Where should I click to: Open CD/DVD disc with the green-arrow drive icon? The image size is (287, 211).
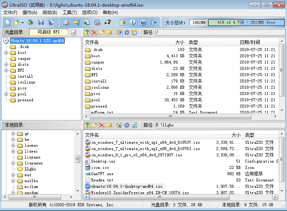click(30, 23)
